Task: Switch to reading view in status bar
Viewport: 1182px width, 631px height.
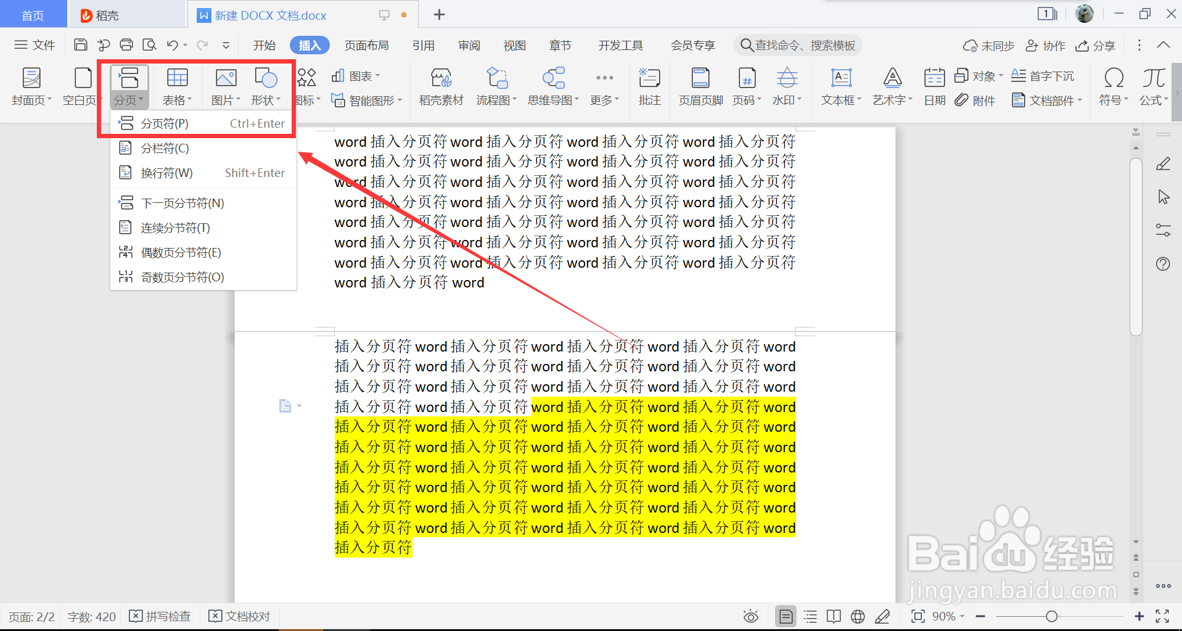Action: point(834,616)
